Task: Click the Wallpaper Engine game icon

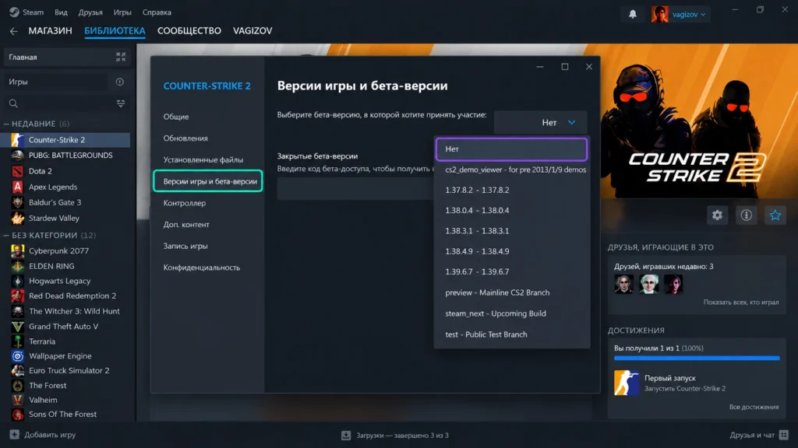Action: coord(17,356)
